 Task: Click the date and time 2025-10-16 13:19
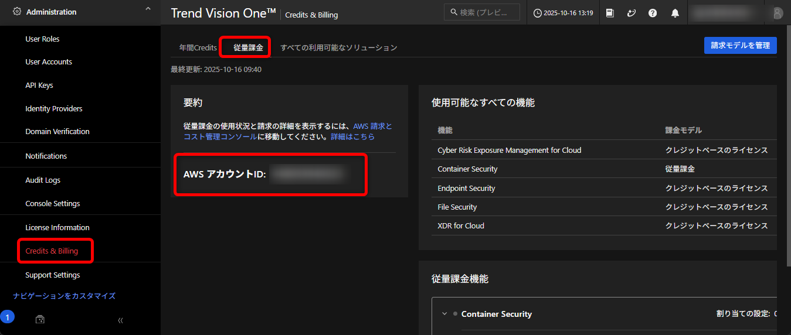[x=568, y=13]
